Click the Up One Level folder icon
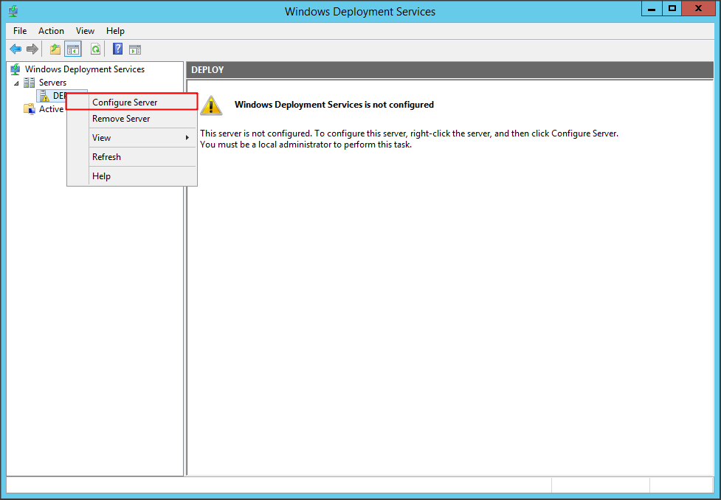 pos(55,49)
